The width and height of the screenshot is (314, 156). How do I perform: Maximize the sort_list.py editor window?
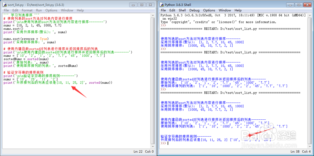click(x=142, y=5)
